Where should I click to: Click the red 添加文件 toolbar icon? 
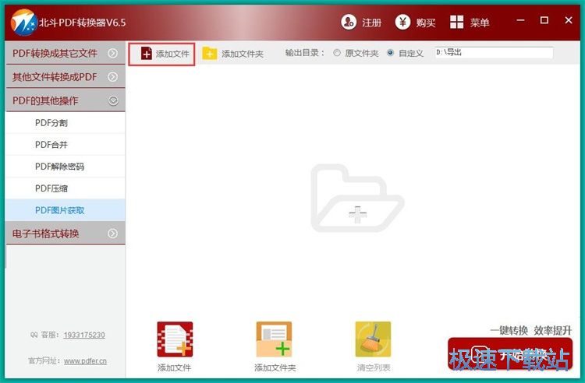[x=147, y=54]
